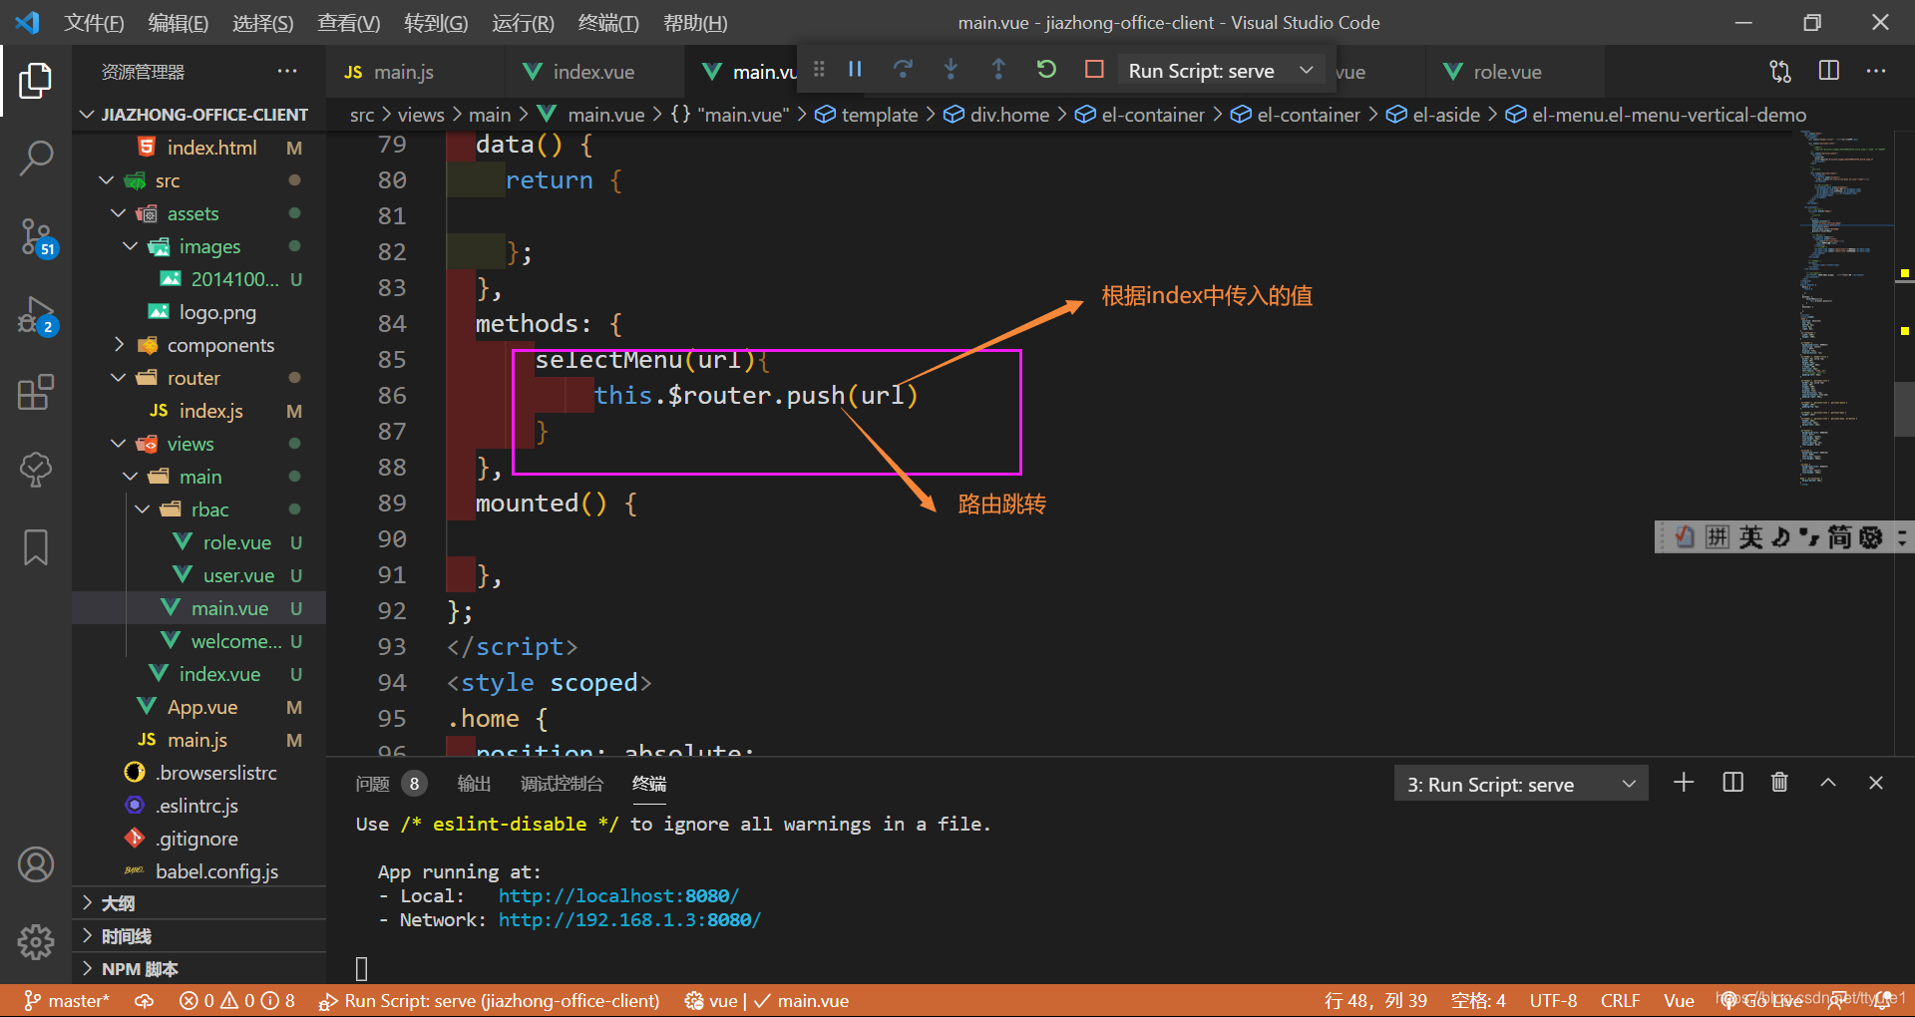Image resolution: width=1915 pixels, height=1017 pixels.
Task: Open Local localhost:8080 link
Action: coord(618,896)
